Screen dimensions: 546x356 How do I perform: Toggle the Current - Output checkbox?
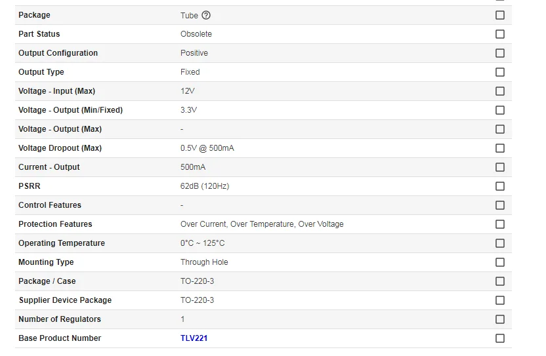pyautogui.click(x=500, y=167)
